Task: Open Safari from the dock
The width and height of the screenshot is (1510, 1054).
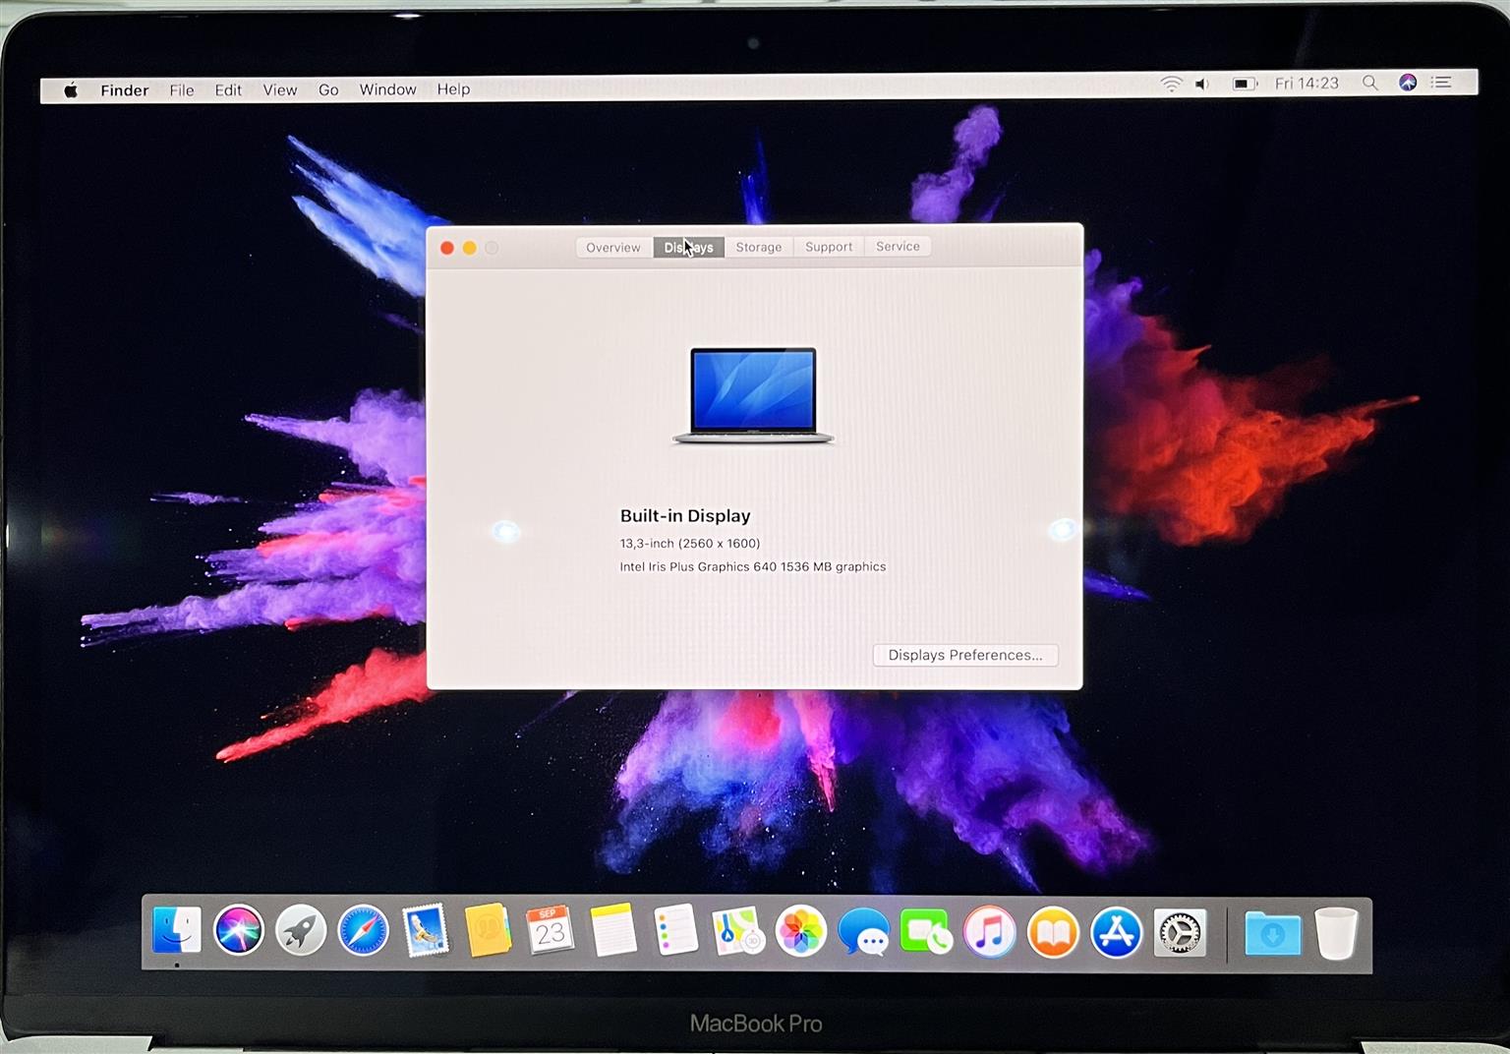Action: tap(363, 930)
